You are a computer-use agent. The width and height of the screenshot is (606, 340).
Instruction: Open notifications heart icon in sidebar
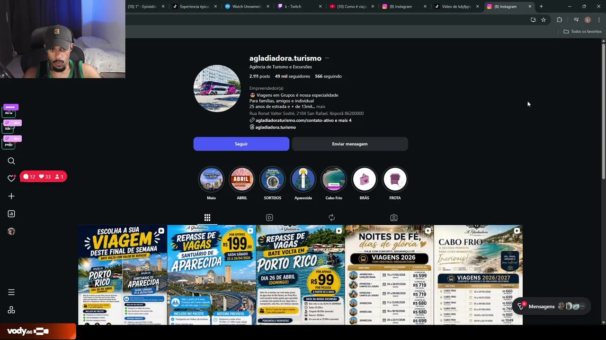coord(11,178)
